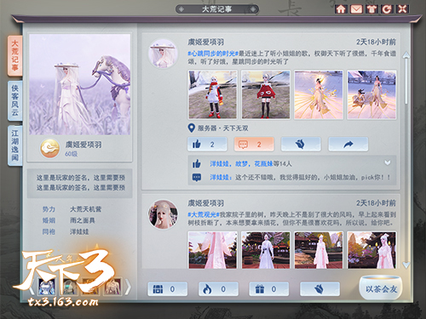
Task: Open the 故梦 name in the likes list
Action: (243, 163)
